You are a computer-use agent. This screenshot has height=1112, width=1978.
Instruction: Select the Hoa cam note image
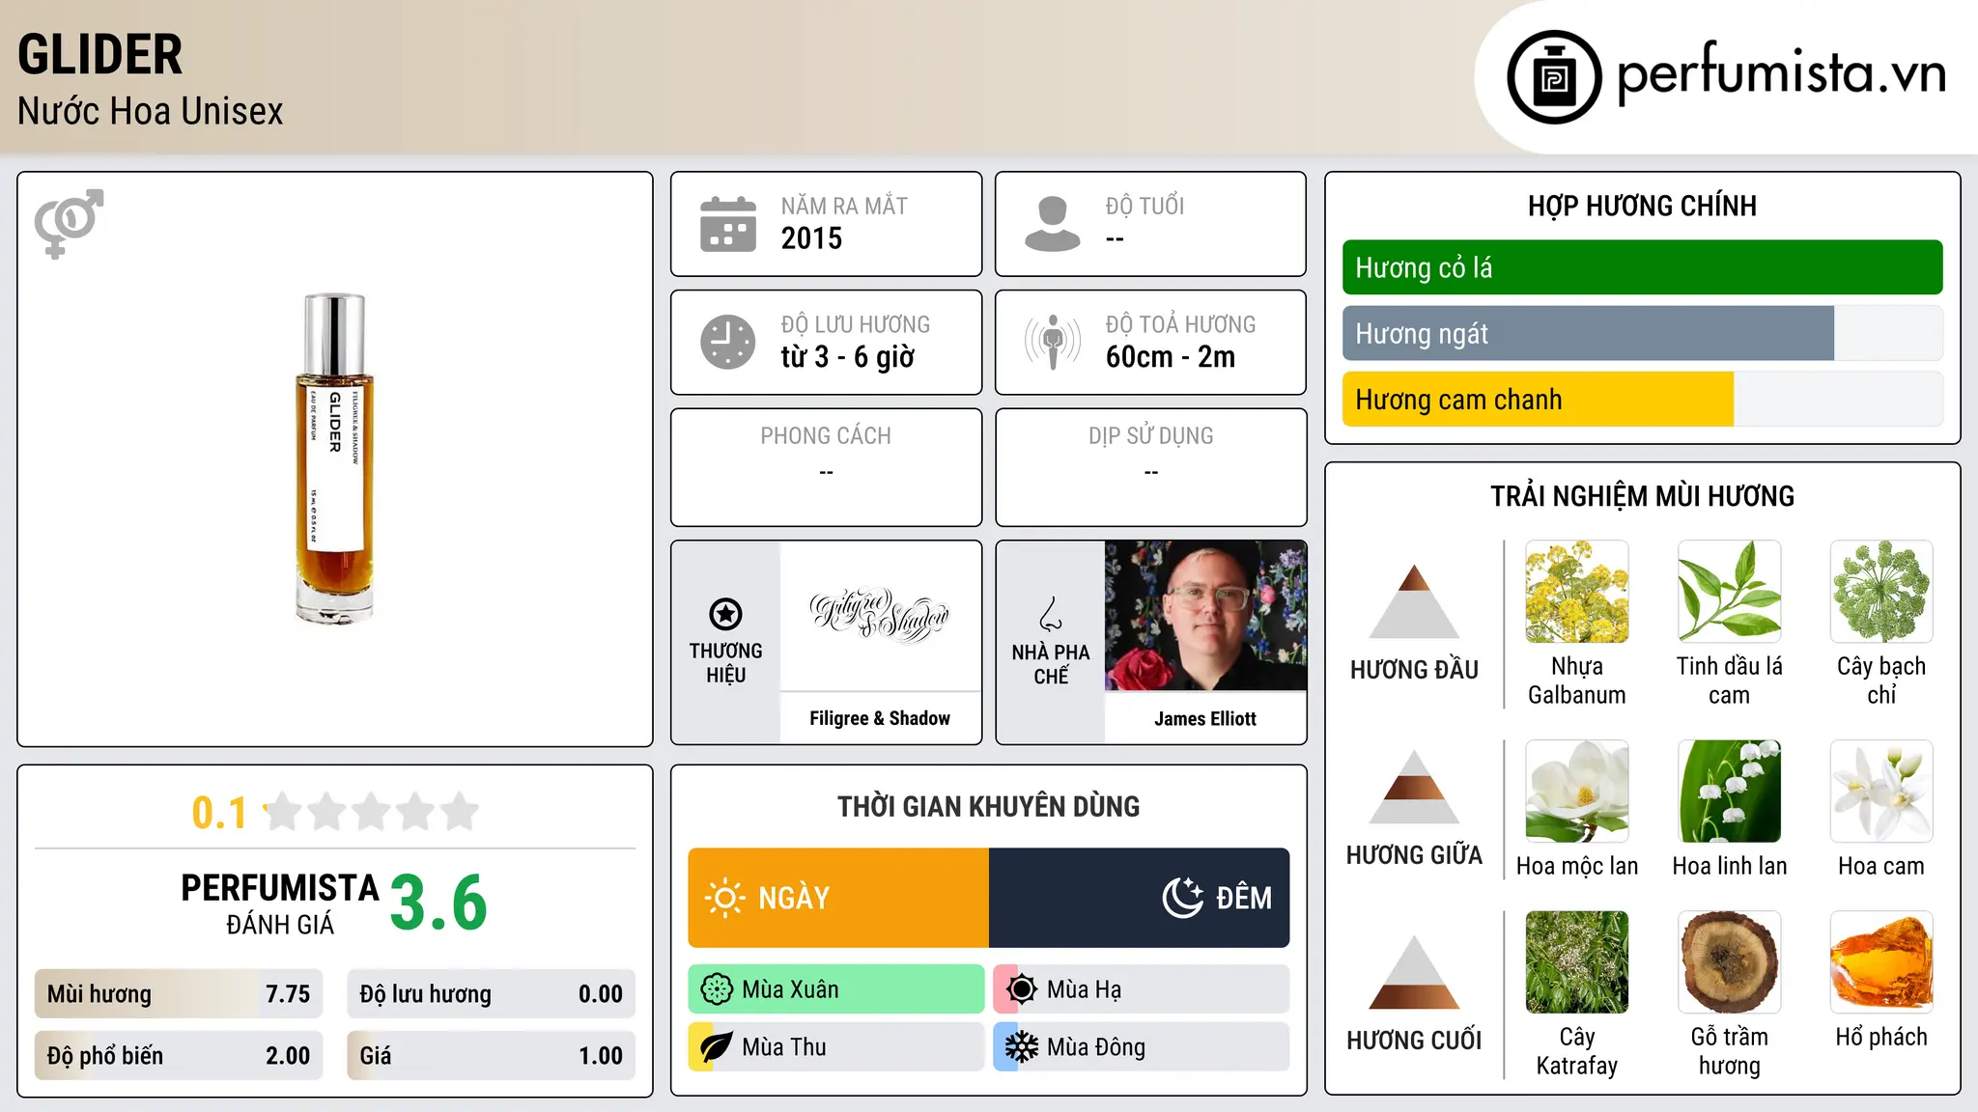[1881, 792]
